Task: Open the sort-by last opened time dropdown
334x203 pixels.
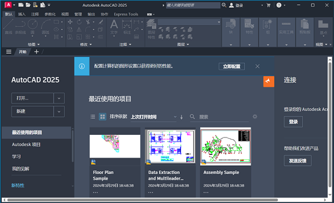Action: click(154, 117)
